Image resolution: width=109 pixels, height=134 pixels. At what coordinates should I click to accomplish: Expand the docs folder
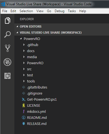click(x=24, y=51)
